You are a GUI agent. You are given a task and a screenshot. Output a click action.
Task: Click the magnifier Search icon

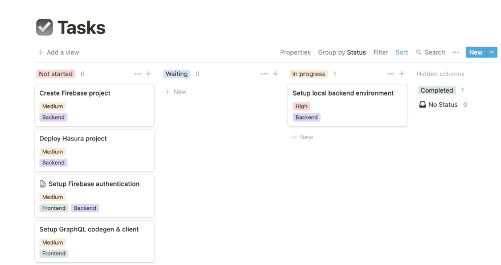coord(418,52)
